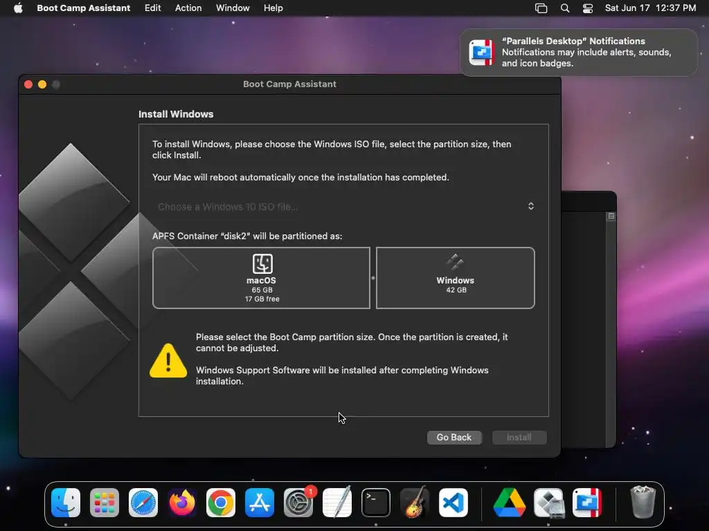Select the macOS partition box
The image size is (709, 531).
(261, 278)
